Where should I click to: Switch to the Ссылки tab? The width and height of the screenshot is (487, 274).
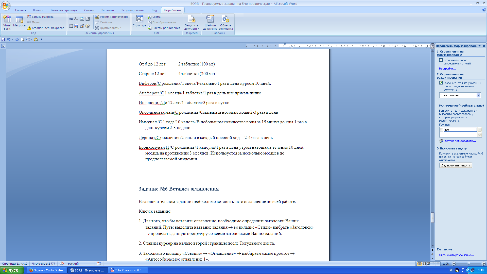[89, 10]
